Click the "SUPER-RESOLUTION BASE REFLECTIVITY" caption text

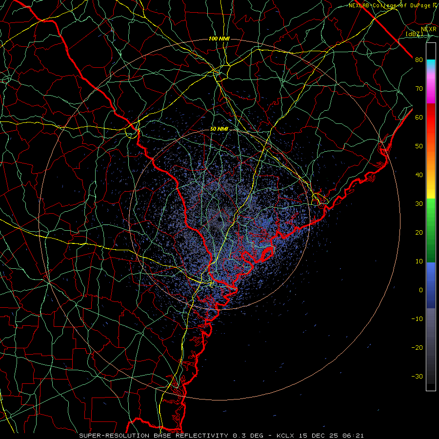coord(154,436)
